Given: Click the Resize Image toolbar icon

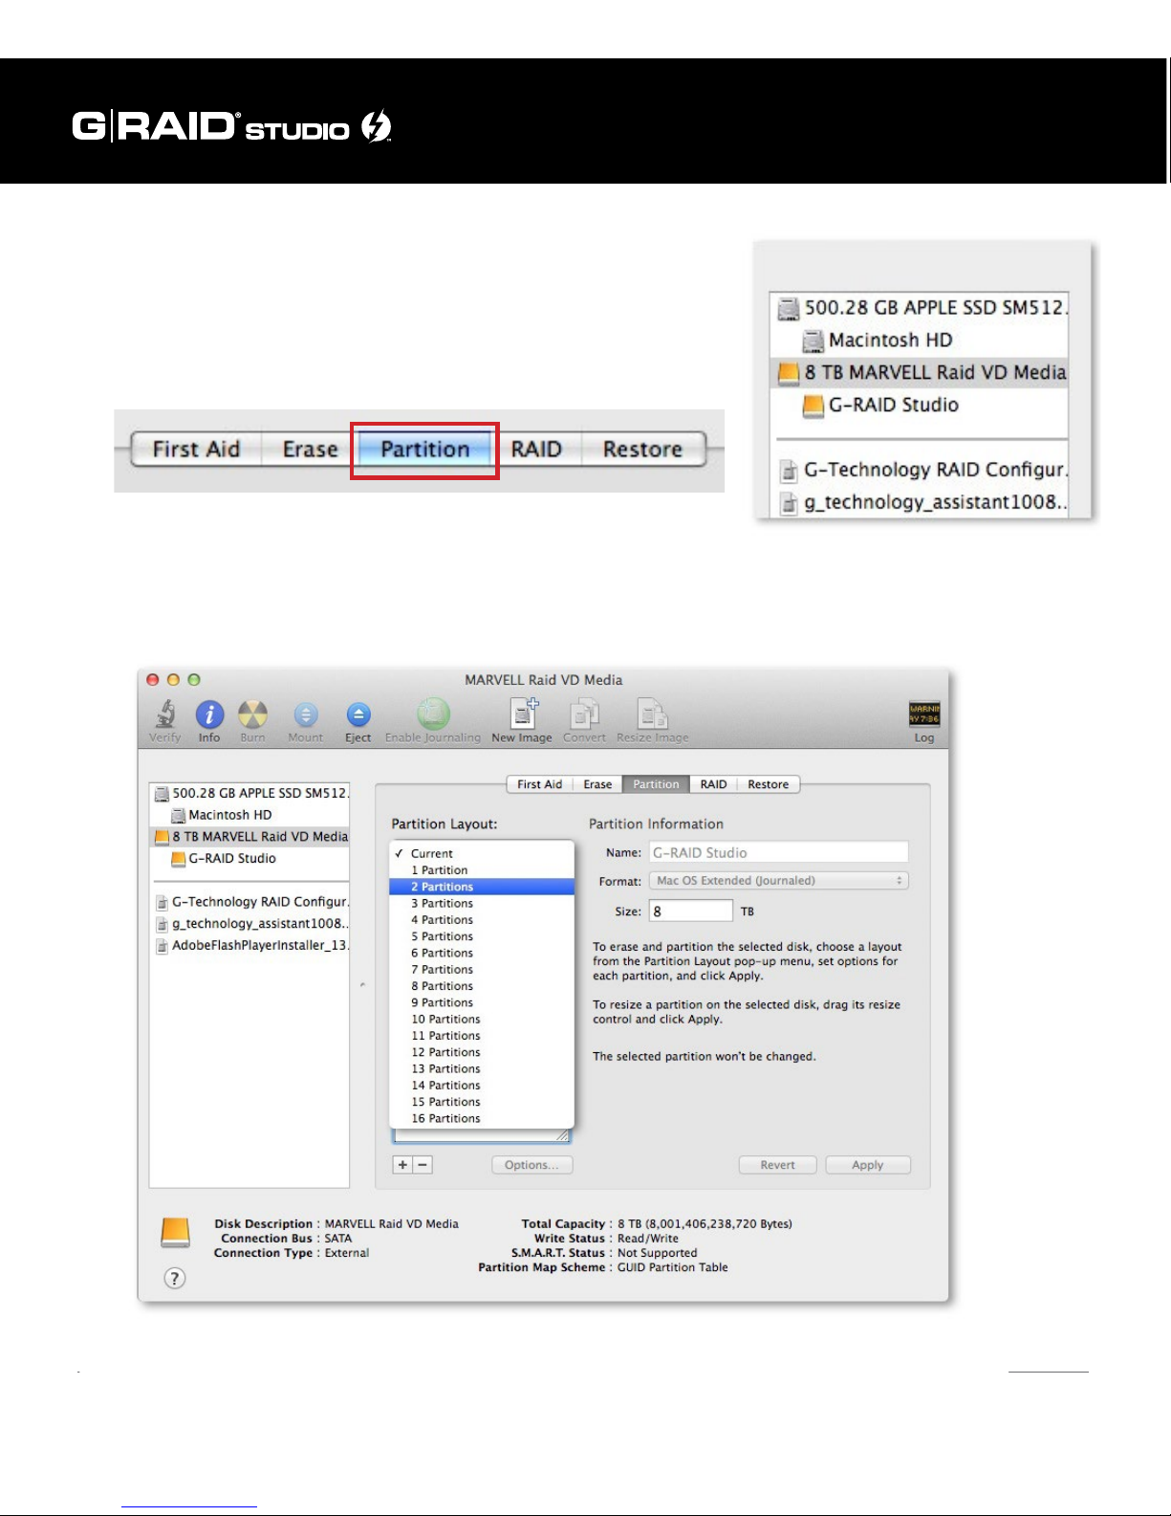Looking at the screenshot, I should coord(653,714).
